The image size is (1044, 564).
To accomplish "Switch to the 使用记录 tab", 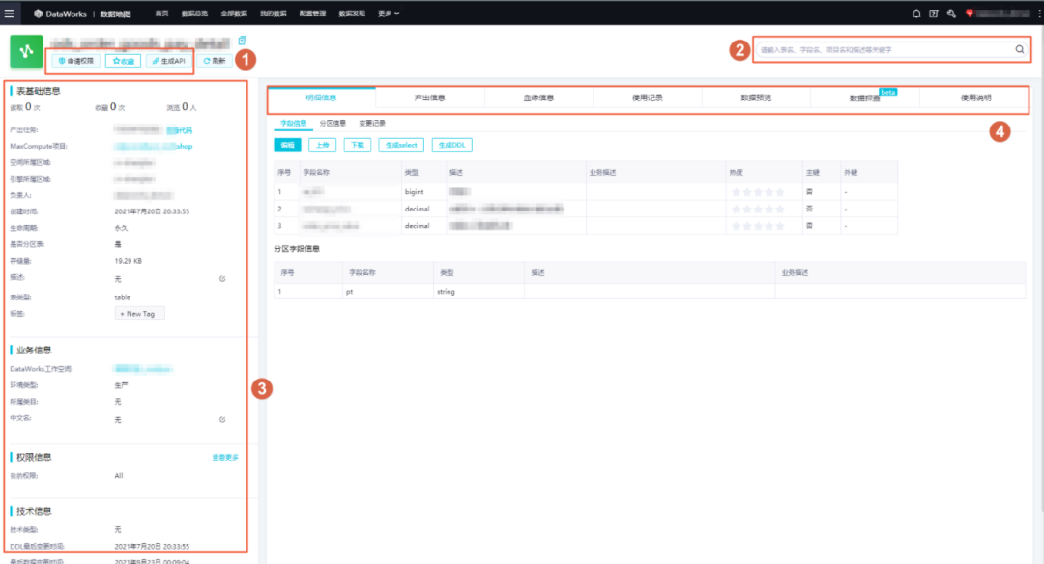I will [x=647, y=98].
